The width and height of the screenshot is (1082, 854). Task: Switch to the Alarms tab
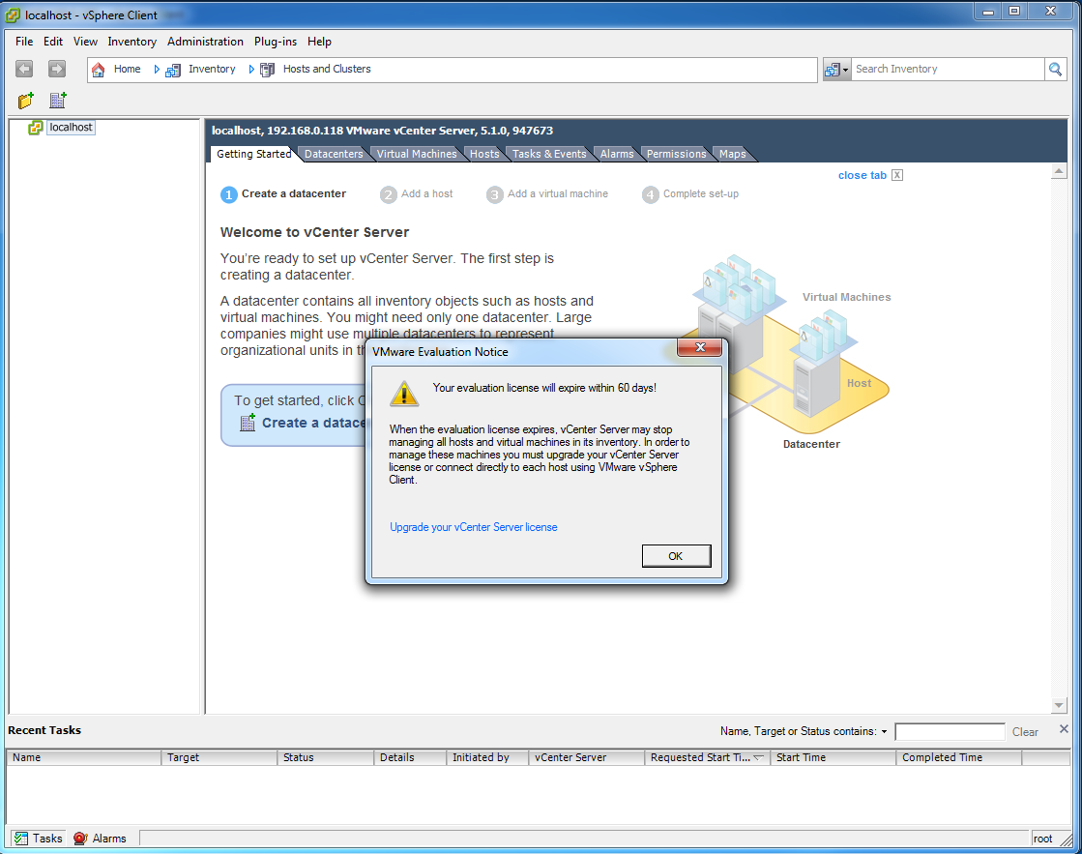617,154
